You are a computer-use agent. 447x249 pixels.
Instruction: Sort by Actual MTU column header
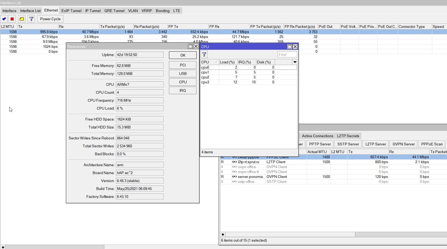pos(318,152)
